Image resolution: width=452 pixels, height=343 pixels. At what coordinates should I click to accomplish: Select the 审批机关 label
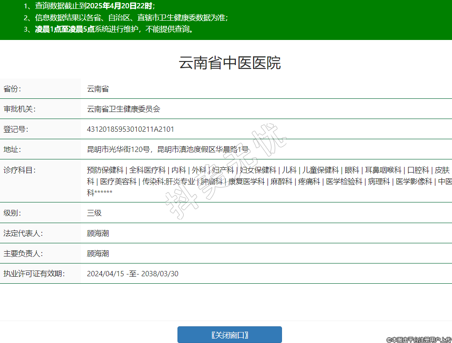point(19,109)
